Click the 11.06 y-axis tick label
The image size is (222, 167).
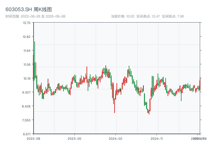pos(27,65)
